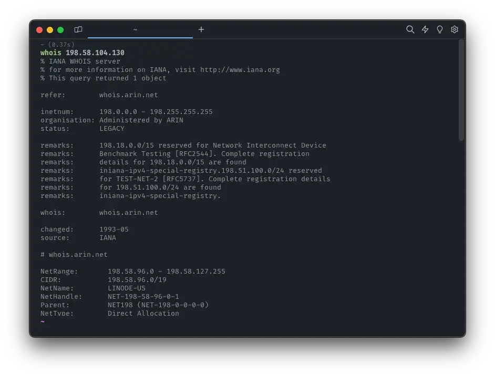Viewport: 495px width, 376px height.
Task: Click the lightning bolt icon
Action: pyautogui.click(x=425, y=29)
